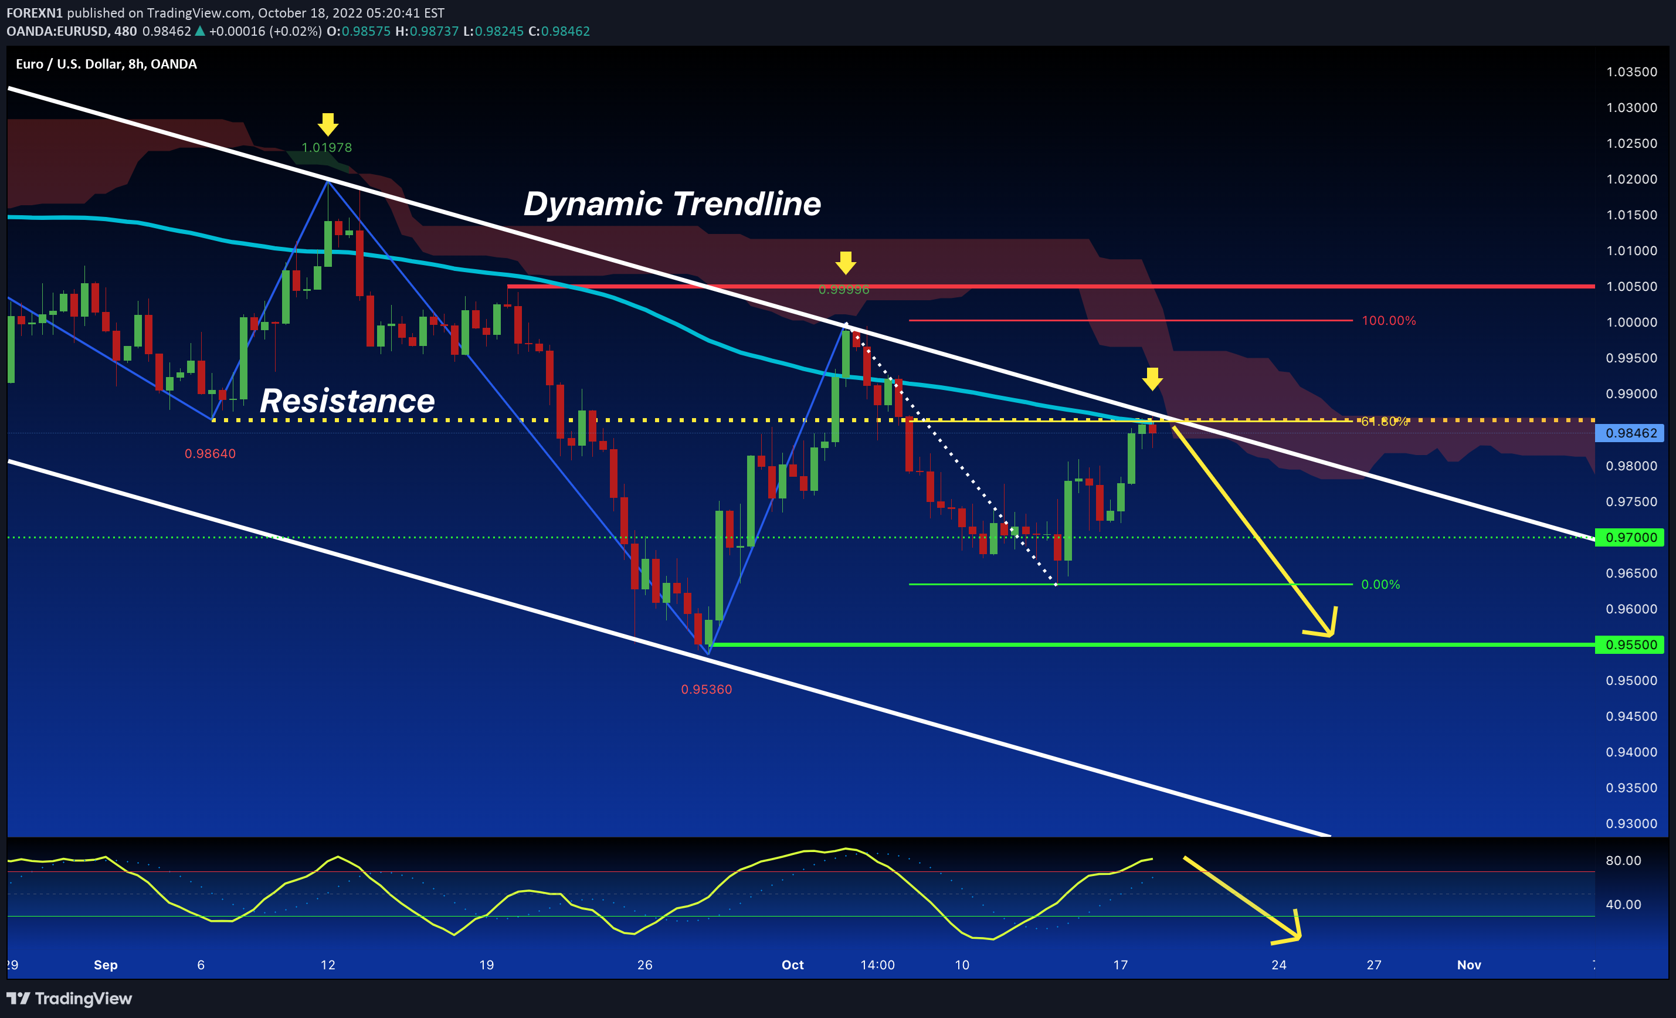Click the 100.00% Fibonacci level label
Viewport: 1676px width, 1018px height.
[x=1389, y=320]
